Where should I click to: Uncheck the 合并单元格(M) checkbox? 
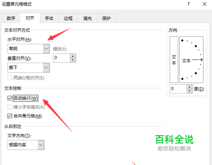pos(10,116)
